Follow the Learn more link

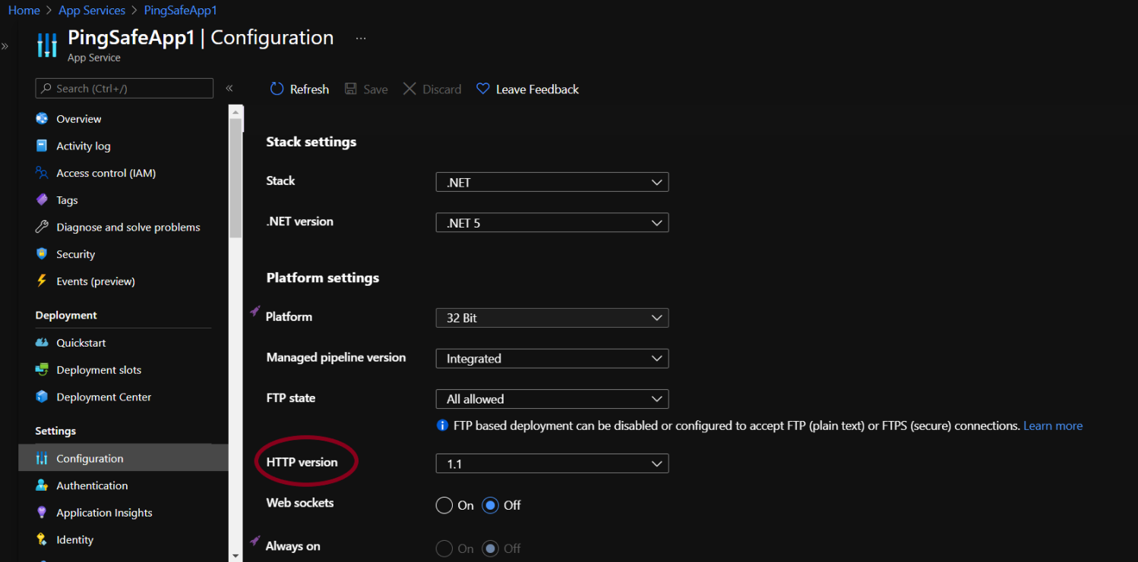(1052, 426)
